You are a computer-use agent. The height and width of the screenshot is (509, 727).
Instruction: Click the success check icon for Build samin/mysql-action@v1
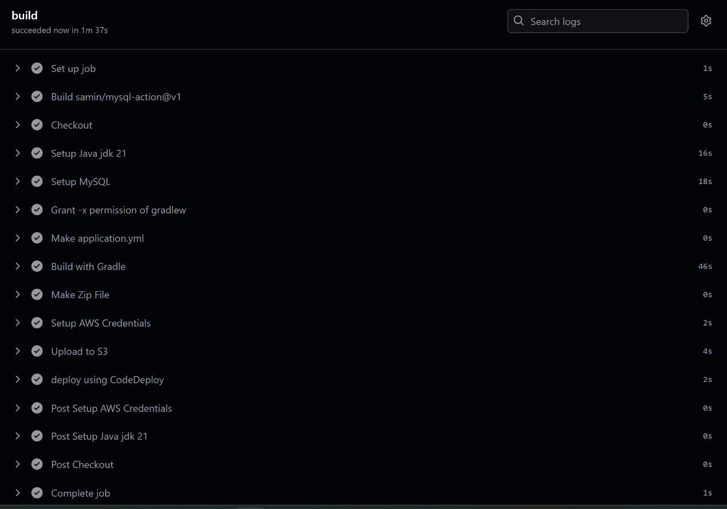[37, 97]
